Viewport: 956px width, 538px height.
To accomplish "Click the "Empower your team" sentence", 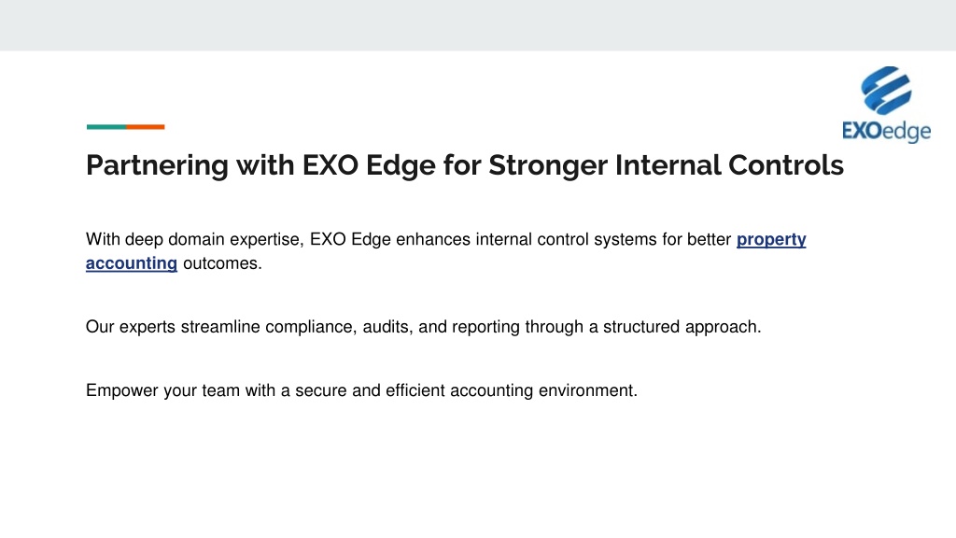I will coord(361,390).
